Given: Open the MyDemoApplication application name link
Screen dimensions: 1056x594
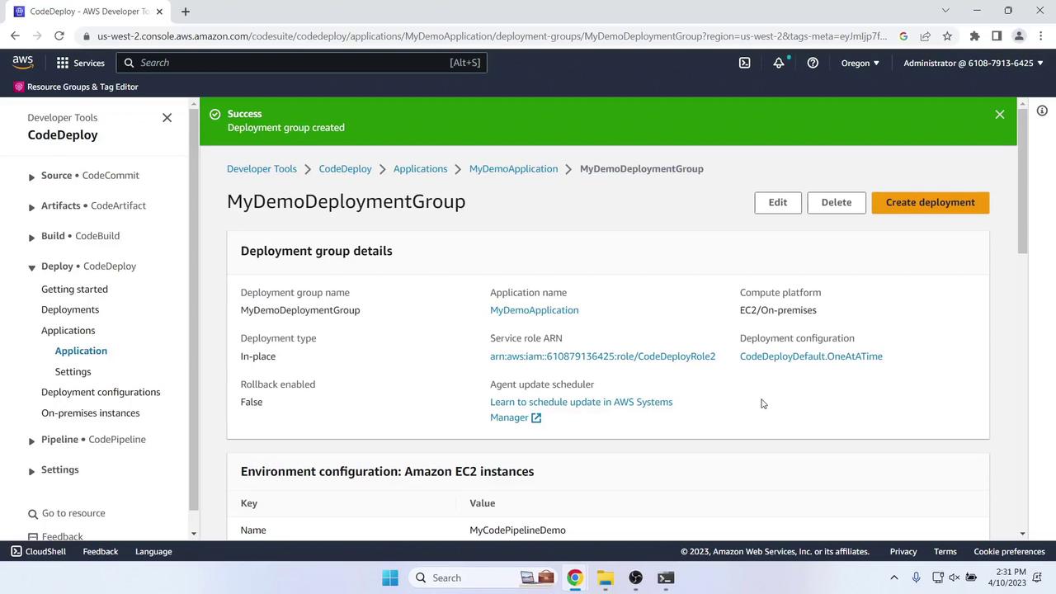Looking at the screenshot, I should pos(535,310).
